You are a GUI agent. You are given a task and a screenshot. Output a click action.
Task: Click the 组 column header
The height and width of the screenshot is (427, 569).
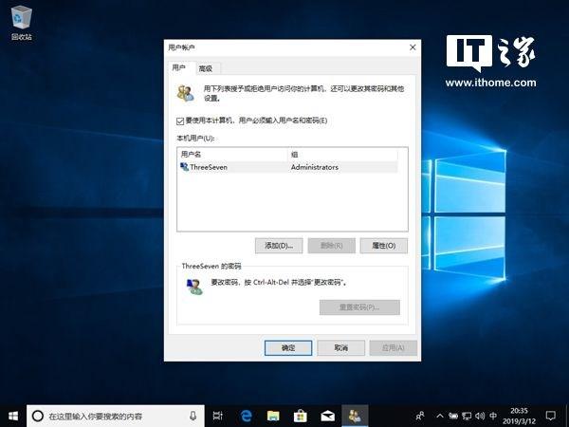(x=343, y=155)
